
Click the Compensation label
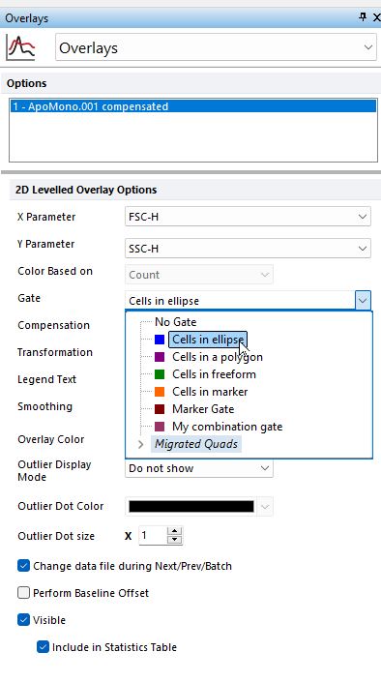point(53,325)
